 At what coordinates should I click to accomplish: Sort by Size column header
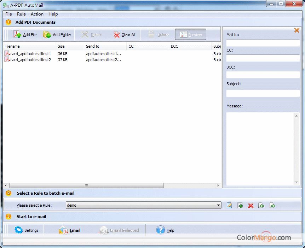pyautogui.click(x=70, y=46)
